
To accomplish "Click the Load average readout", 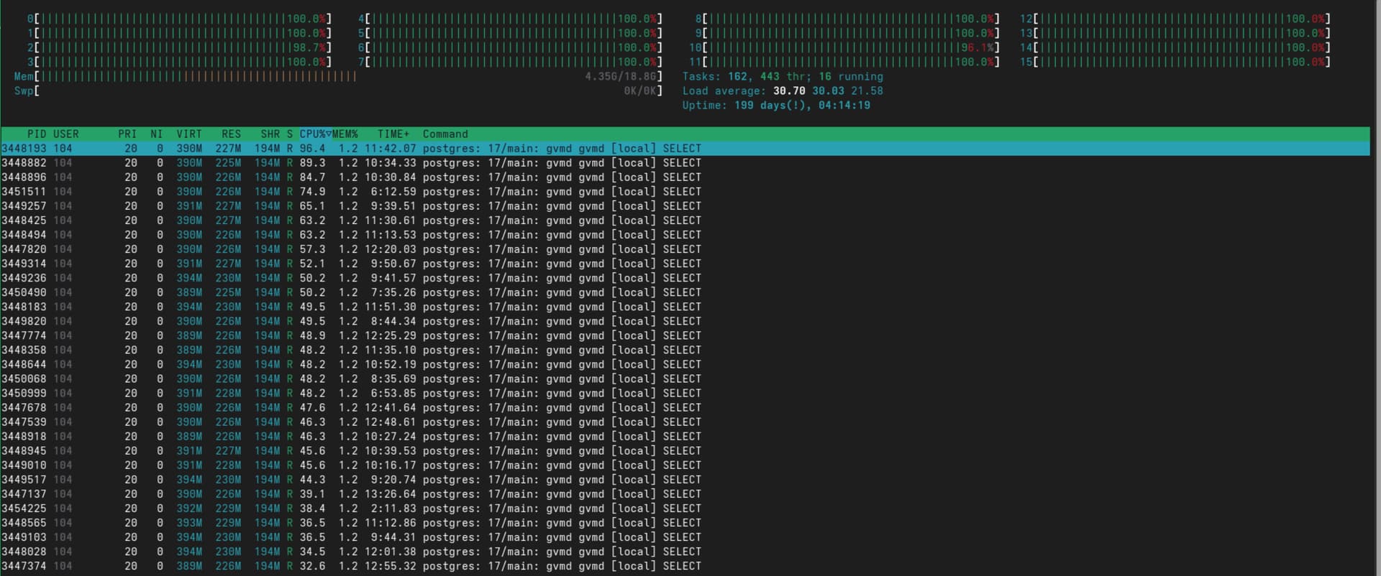I will click(783, 90).
